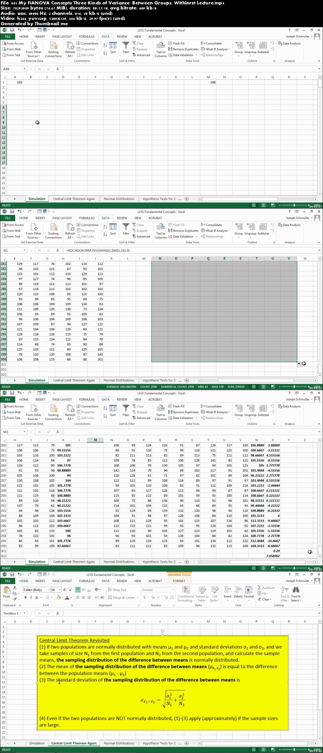Toggle Bold formatting in the Font group
Viewport: 323px width, 753px height.
26,598
